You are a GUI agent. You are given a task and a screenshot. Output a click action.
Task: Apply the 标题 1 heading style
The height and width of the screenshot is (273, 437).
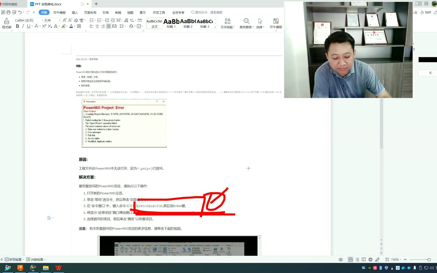point(171,23)
